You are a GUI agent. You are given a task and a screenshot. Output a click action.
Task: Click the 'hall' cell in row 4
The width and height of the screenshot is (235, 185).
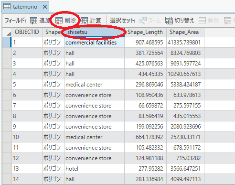point(94,74)
